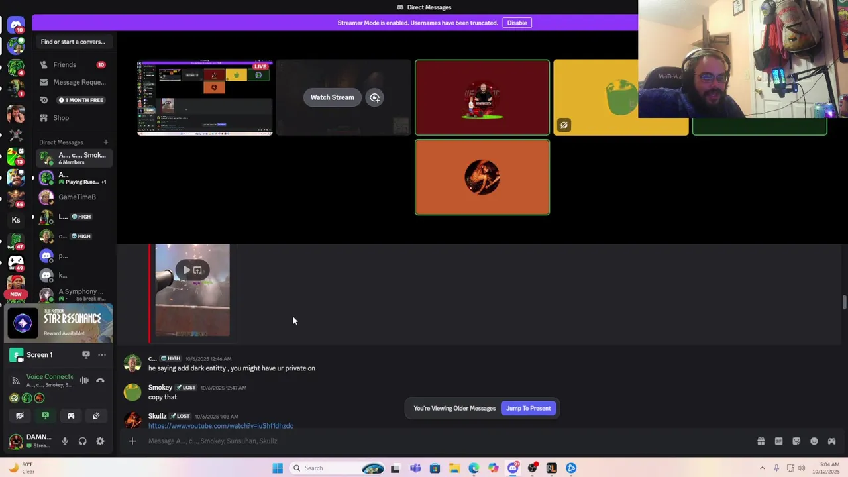This screenshot has width=848, height=477.
Task: Open Microsoft Edge from the taskbar
Action: (x=474, y=468)
